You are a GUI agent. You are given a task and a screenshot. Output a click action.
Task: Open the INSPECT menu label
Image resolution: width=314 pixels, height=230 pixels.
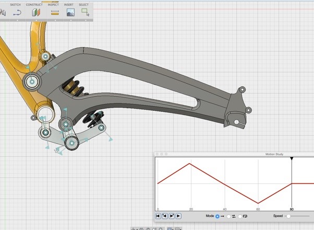click(x=53, y=5)
